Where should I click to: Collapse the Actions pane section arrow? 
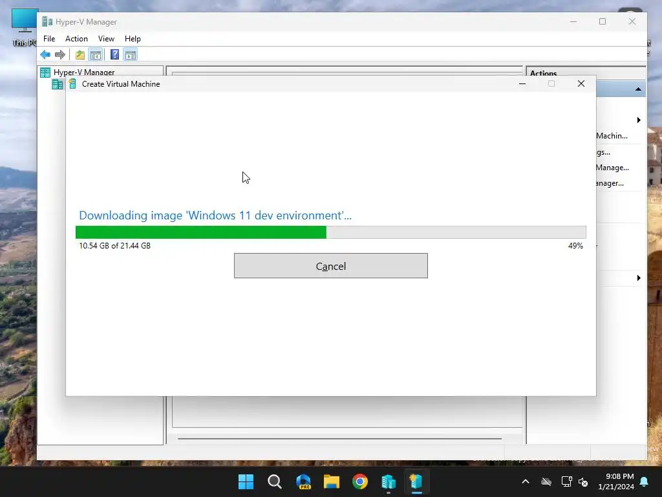pos(638,89)
